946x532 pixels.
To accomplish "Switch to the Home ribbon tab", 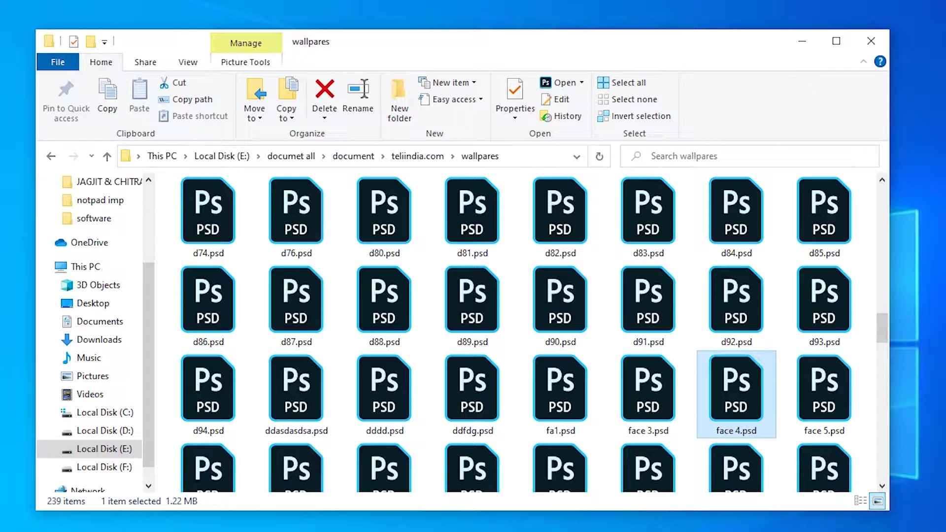I will [101, 62].
